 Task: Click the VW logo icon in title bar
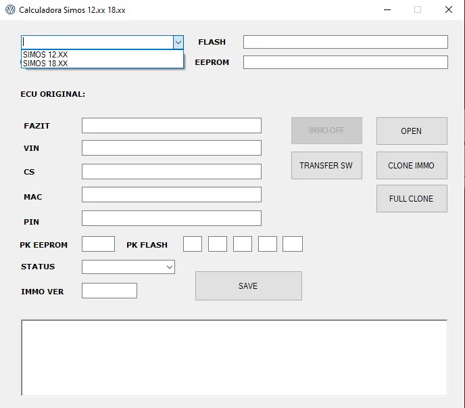[x=10, y=9]
